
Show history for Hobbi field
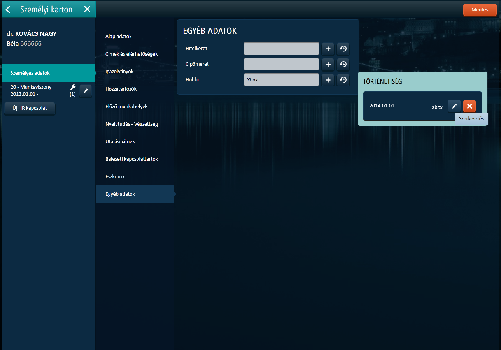tap(343, 80)
